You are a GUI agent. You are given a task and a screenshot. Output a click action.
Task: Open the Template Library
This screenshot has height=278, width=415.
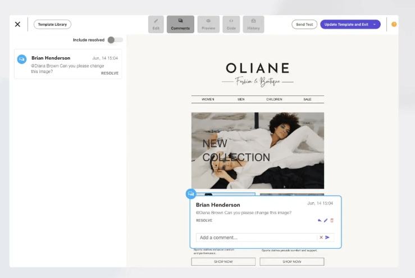tap(52, 24)
